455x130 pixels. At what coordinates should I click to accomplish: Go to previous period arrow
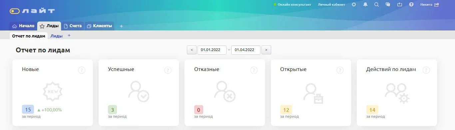click(x=192, y=50)
